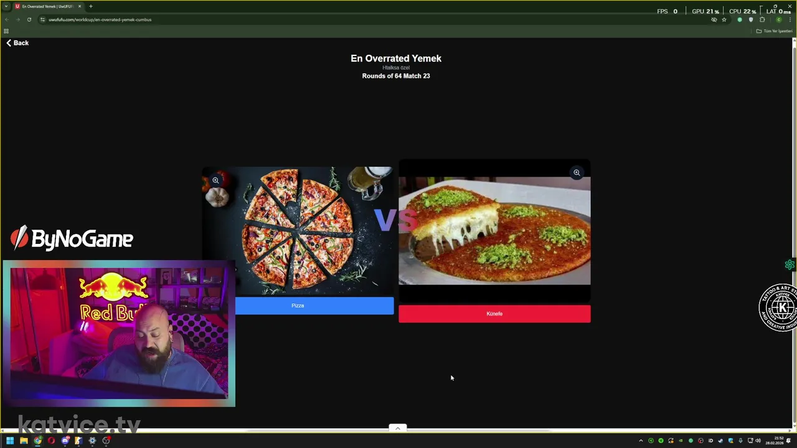Open the tab search dropdown

6,6
